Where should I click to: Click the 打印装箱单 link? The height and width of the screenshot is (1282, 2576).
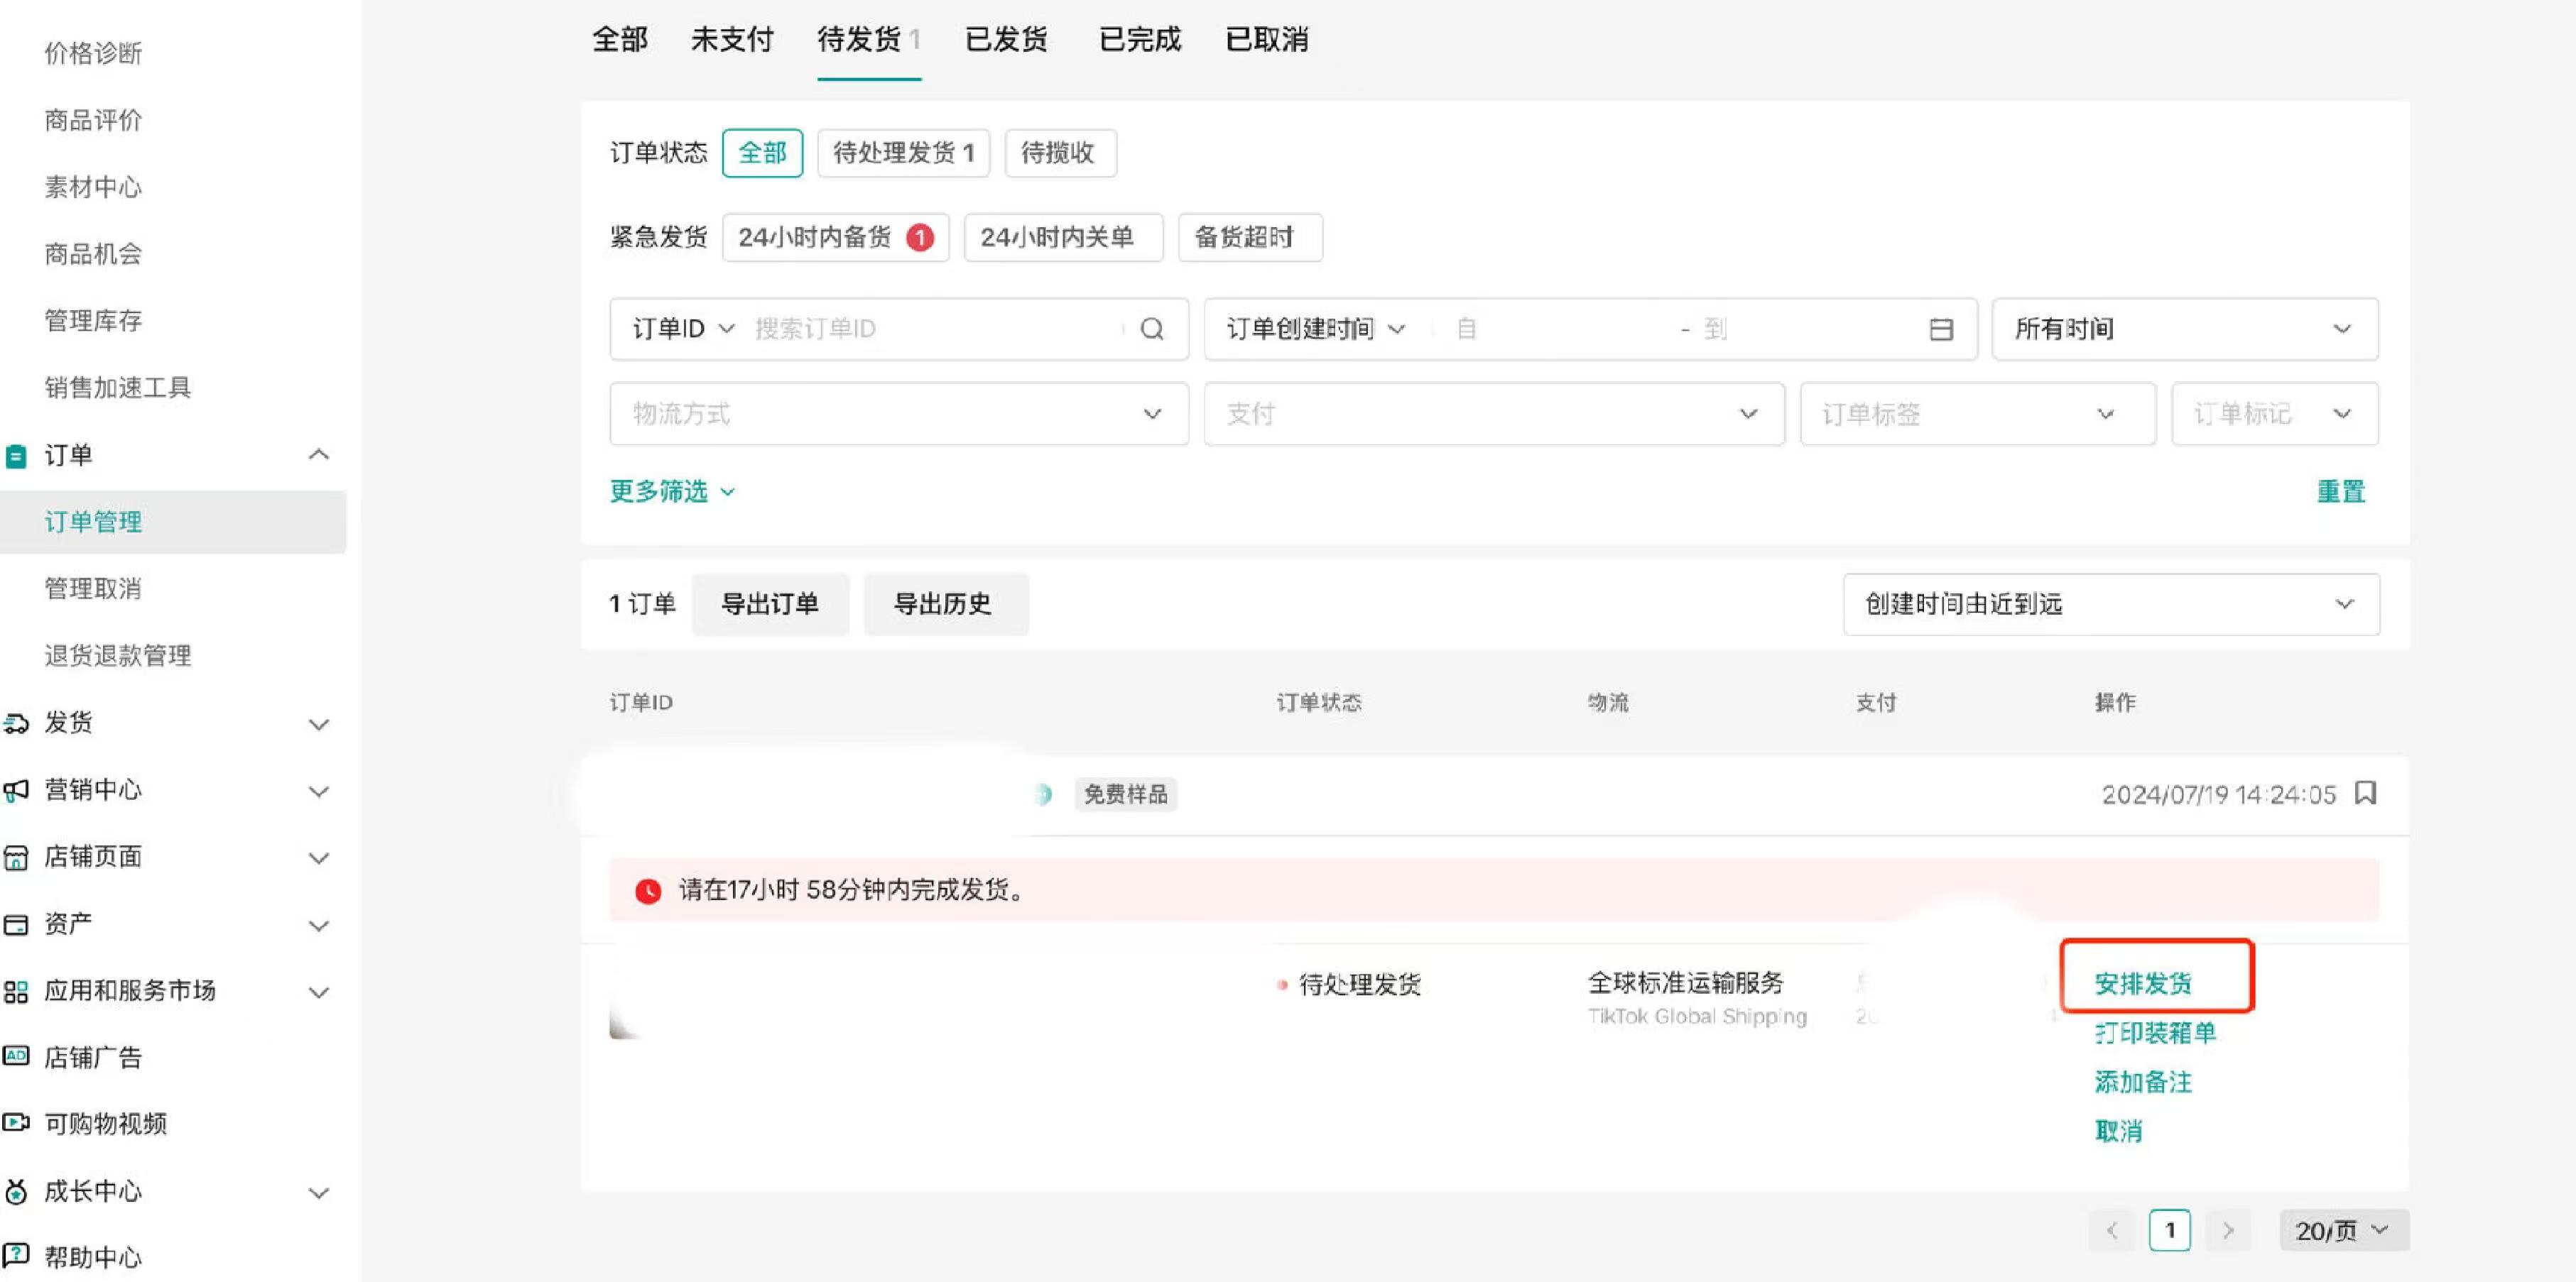pos(2155,1033)
